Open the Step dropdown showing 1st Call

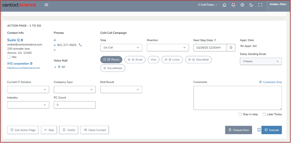(121, 48)
